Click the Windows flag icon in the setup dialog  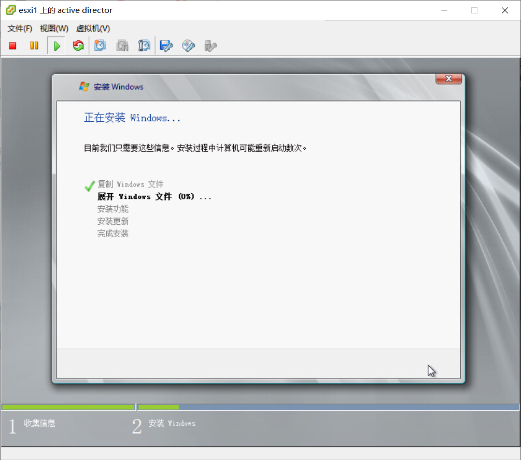click(84, 87)
